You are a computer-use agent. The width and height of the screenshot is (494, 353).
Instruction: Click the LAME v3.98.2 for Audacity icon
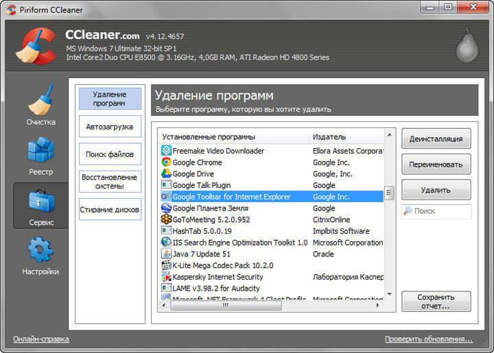(166, 288)
